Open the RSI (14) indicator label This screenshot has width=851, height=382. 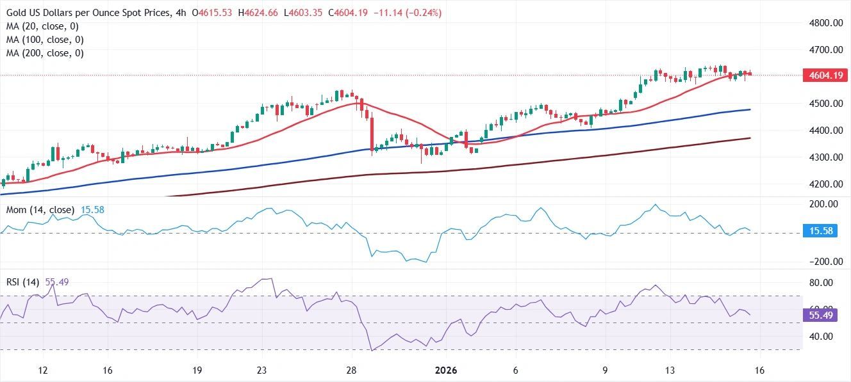point(24,281)
